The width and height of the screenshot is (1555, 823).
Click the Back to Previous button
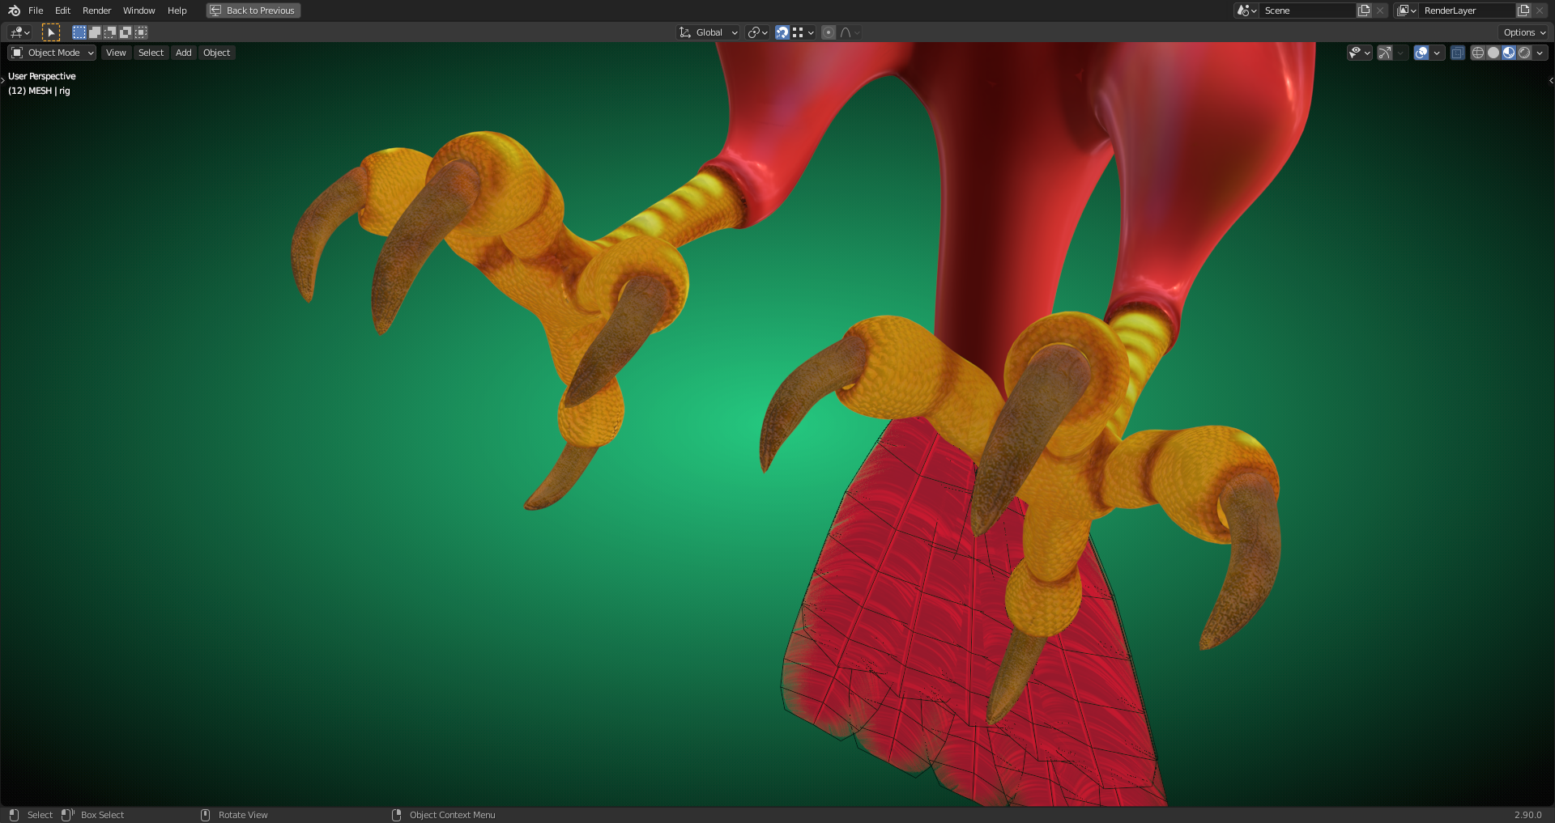253,11
